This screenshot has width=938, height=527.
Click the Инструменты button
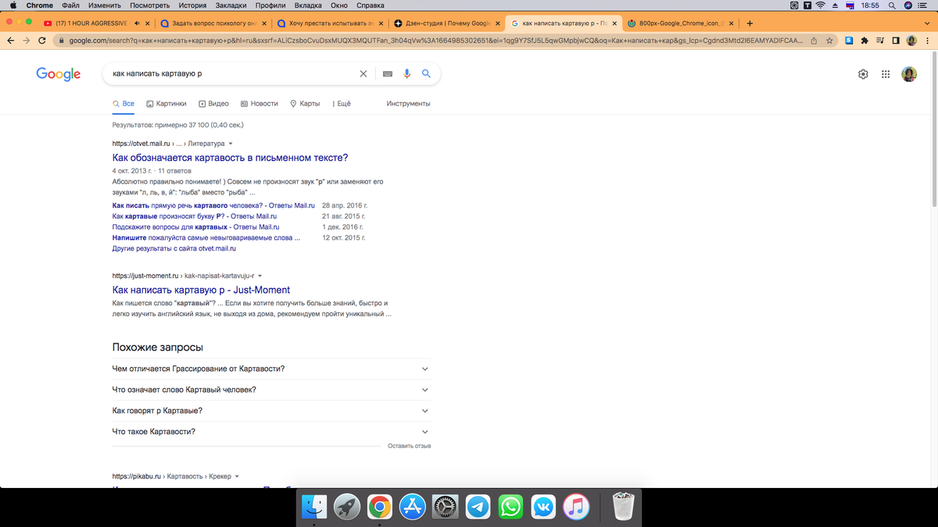(408, 103)
